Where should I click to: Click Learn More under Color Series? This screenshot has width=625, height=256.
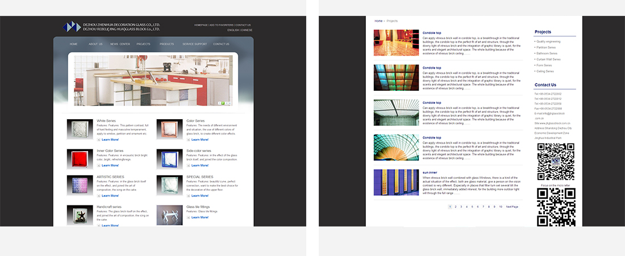(x=199, y=140)
